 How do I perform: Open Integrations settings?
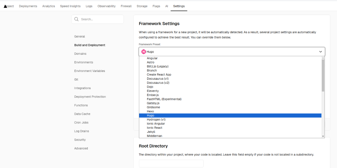tap(83, 88)
